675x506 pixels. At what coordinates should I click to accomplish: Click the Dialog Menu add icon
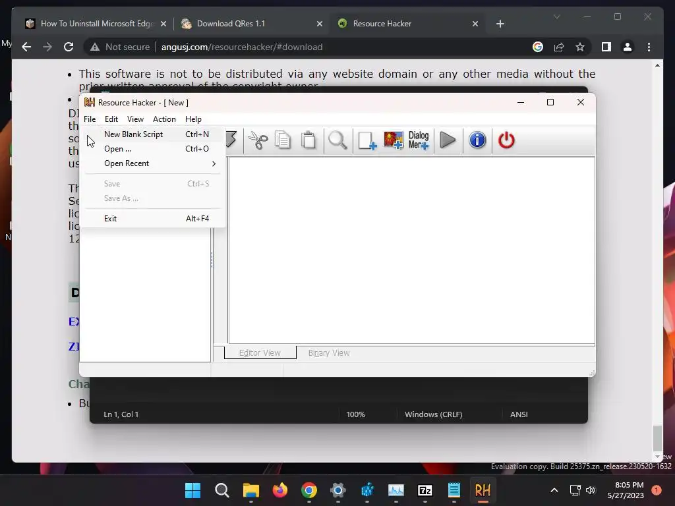pos(419,140)
